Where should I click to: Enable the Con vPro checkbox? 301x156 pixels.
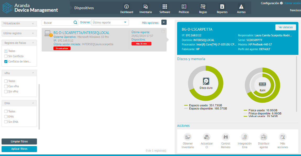(x=6, y=86)
